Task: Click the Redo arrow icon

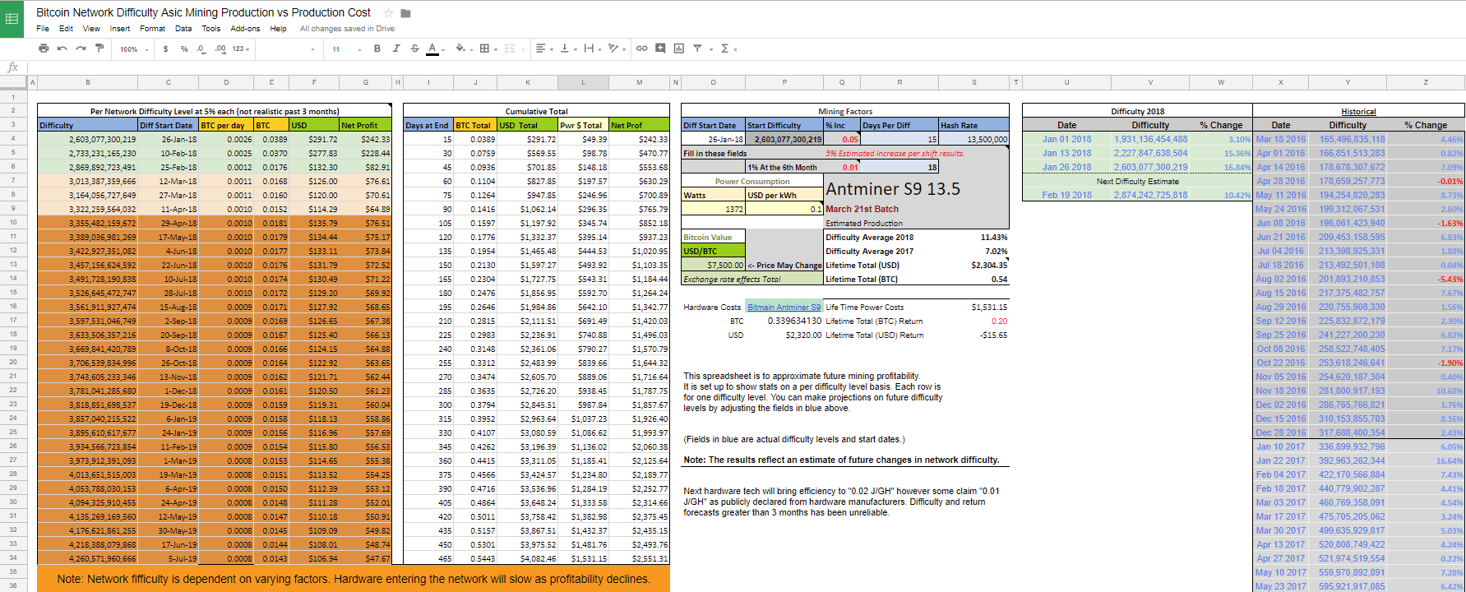Action: tap(81, 49)
